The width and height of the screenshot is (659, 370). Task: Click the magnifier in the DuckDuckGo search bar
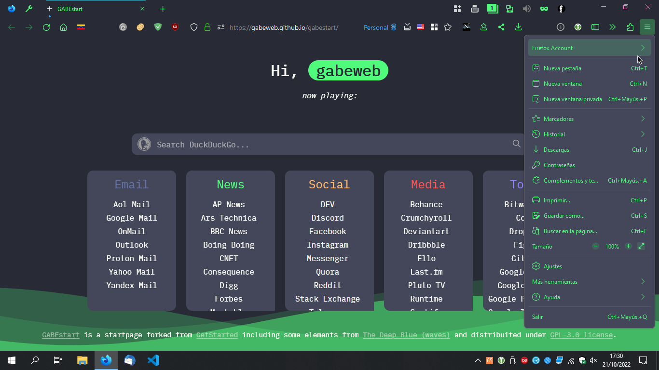517,144
